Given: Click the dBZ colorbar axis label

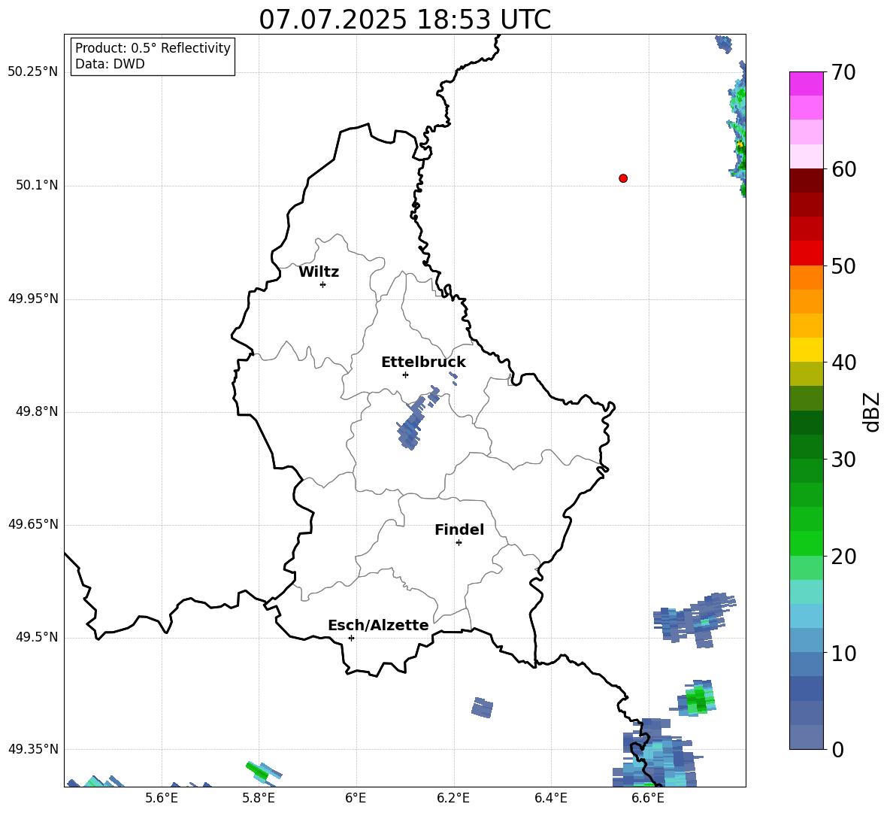Looking at the screenshot, I should point(870,411).
